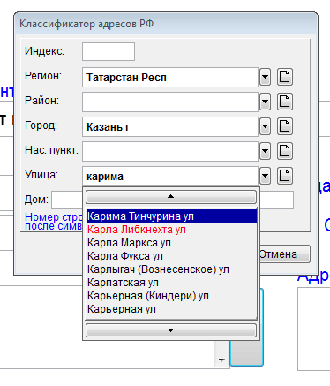Click the empty Нас. пункт field
This screenshot has width=330, height=386.
tap(170, 151)
